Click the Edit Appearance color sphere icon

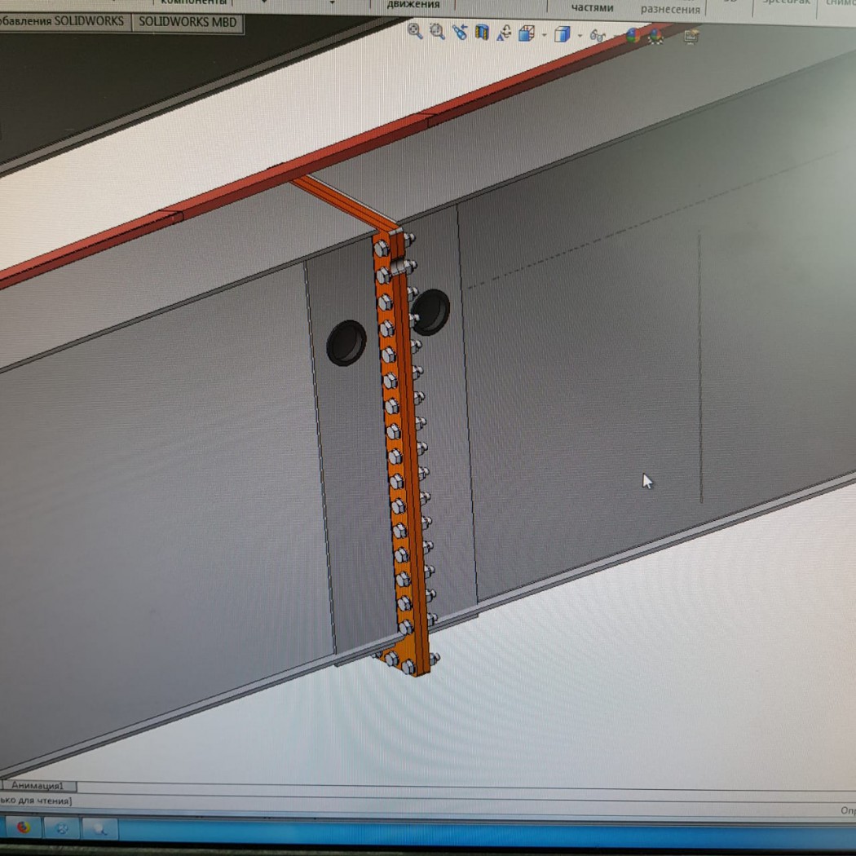click(x=633, y=36)
